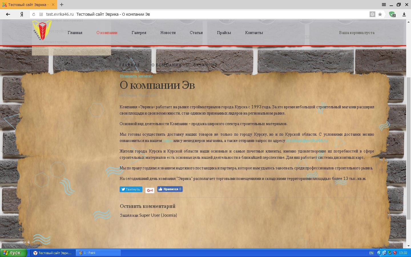Open a new tab with plus button

coord(62,5)
